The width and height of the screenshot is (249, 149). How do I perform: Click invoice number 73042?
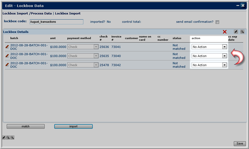tap(116, 65)
